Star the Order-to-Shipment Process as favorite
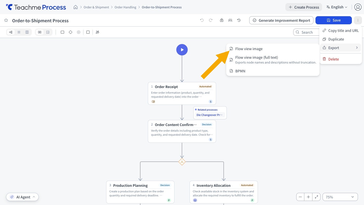364x205 pixels. pyautogui.click(x=6, y=20)
